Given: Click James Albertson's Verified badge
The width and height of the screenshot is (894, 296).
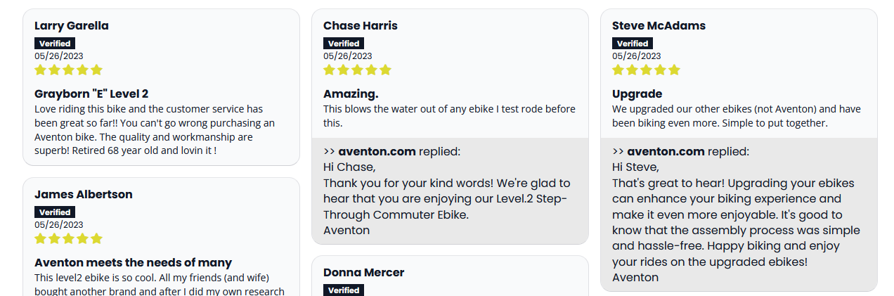Looking at the screenshot, I should 55,212.
